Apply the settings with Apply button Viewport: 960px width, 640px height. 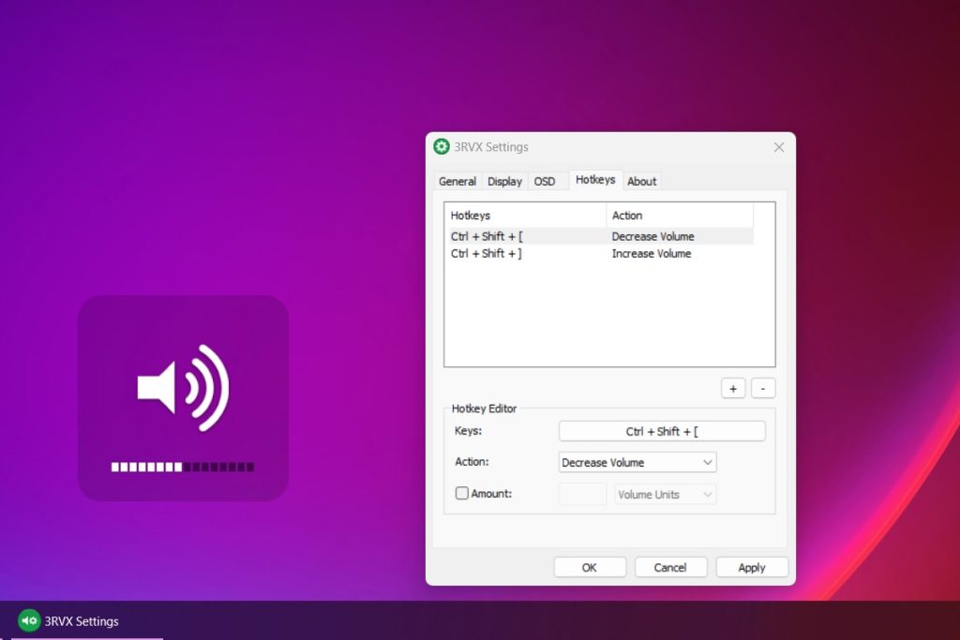click(x=752, y=567)
